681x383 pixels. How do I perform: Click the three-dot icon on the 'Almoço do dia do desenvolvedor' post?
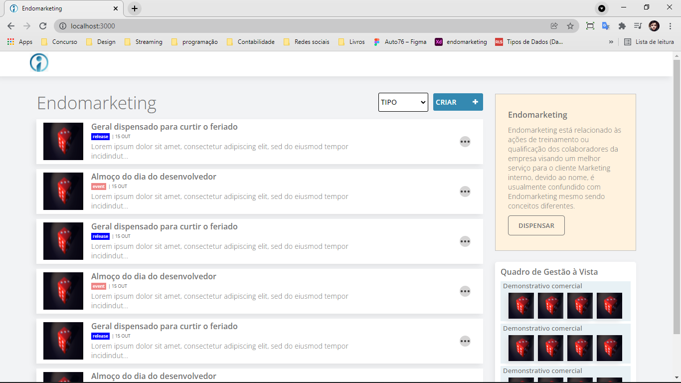(x=465, y=191)
